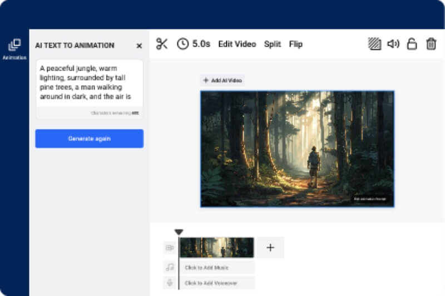Click the striped transparency icon
This screenshot has height=296, width=445.
(374, 44)
